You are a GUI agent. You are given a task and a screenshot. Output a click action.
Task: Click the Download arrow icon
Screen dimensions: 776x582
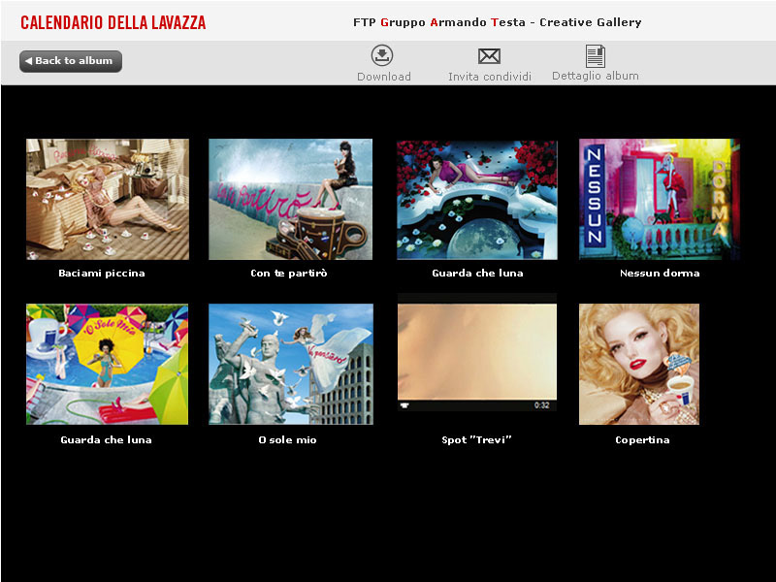382,55
